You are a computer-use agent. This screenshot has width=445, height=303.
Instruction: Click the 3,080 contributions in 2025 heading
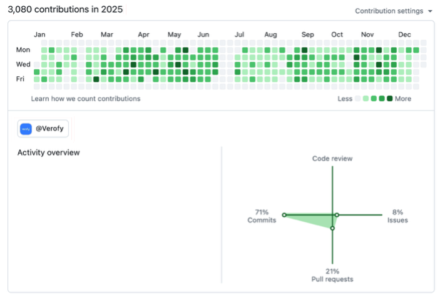pyautogui.click(x=65, y=9)
